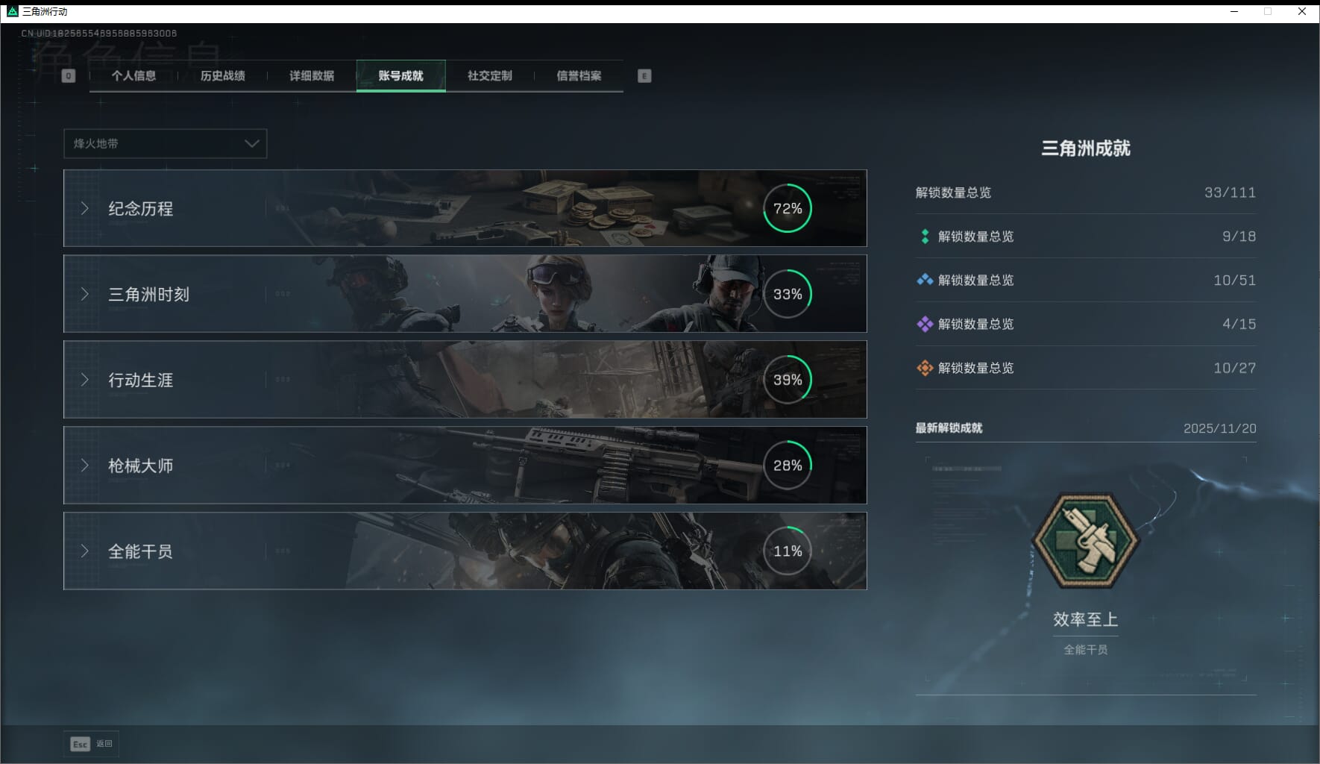The height and width of the screenshot is (764, 1320).
Task: Click 全能干员 subtitle under the badge
Action: 1086,650
